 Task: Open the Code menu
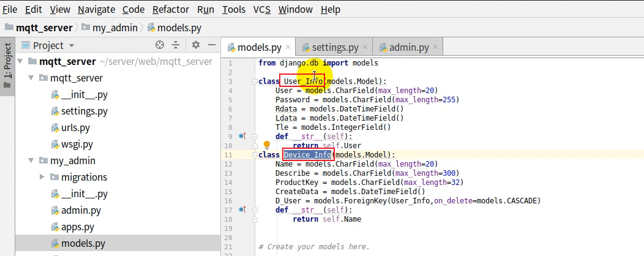click(x=133, y=9)
